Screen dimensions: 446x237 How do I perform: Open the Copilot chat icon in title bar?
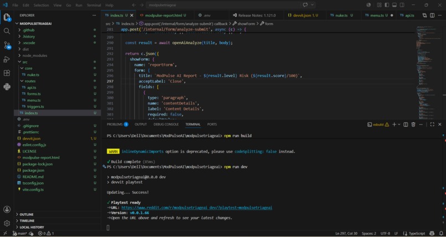click(305, 5)
